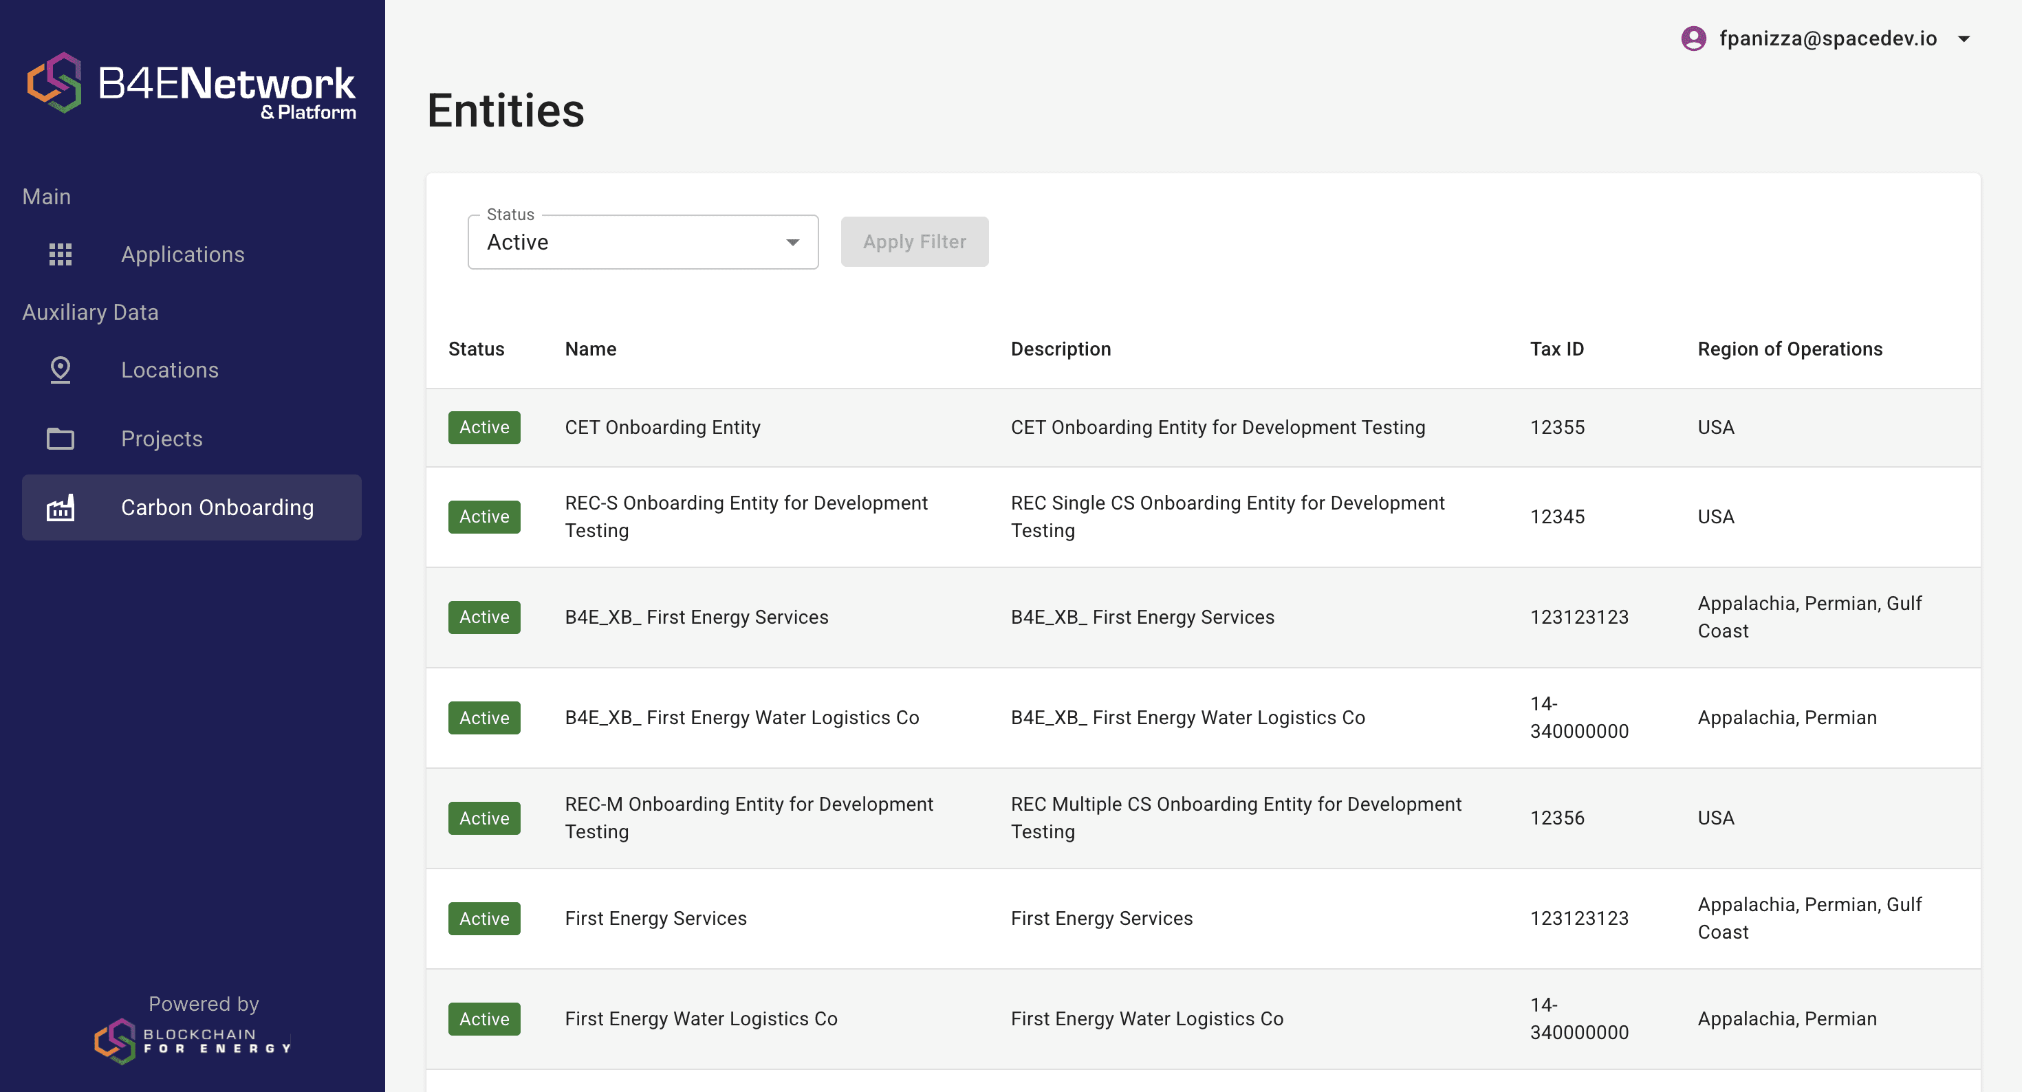Open the Status filter dropdown
This screenshot has height=1092, width=2022.
tap(642, 243)
